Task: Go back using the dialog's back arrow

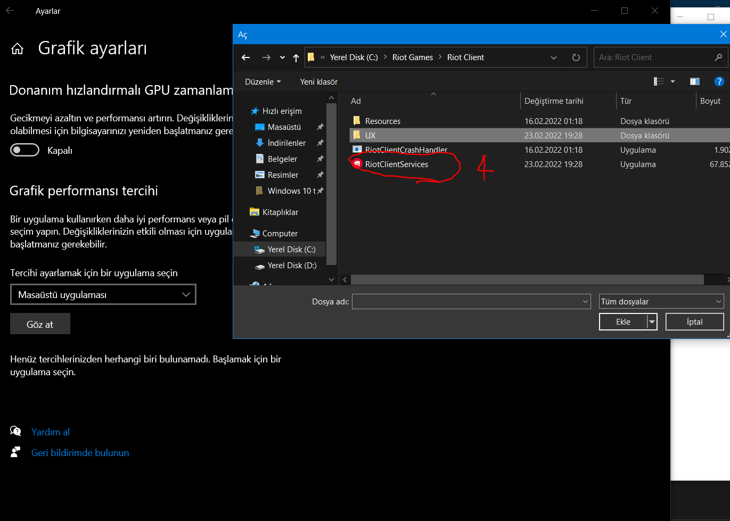Action: click(x=245, y=57)
